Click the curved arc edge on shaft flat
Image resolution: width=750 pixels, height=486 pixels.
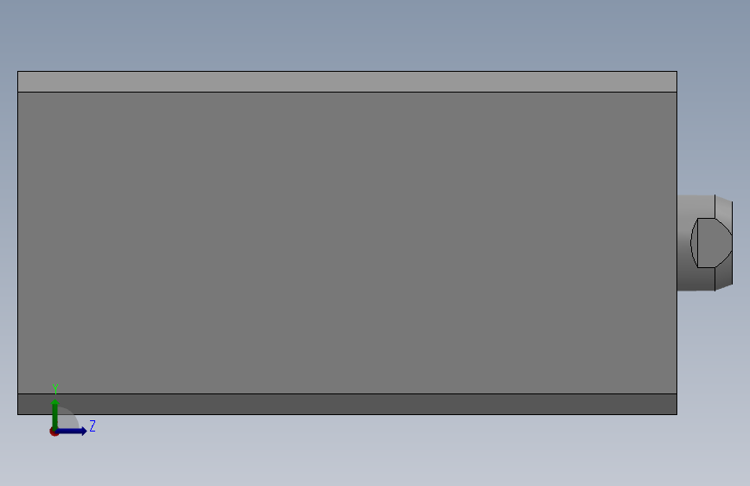pyautogui.click(x=694, y=242)
